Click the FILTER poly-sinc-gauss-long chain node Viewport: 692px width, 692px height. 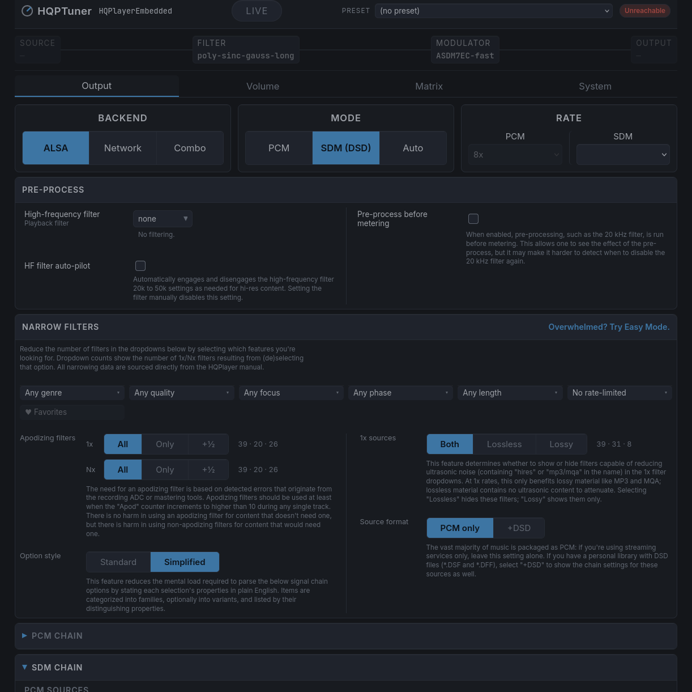pyautogui.click(x=246, y=49)
